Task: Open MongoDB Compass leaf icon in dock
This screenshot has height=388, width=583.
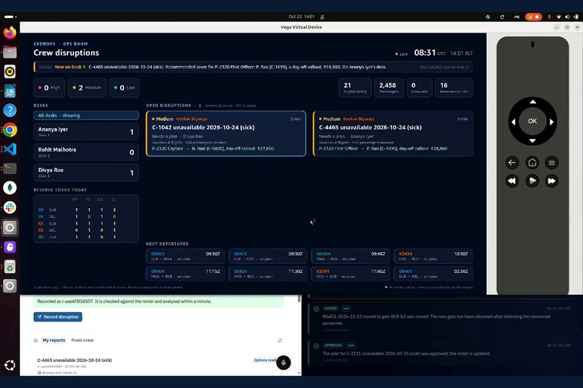Action: pyautogui.click(x=10, y=188)
